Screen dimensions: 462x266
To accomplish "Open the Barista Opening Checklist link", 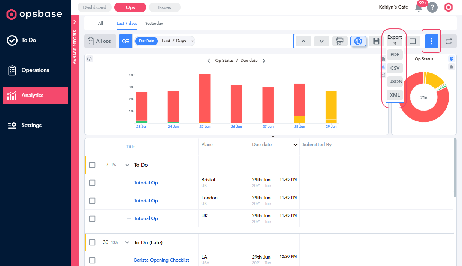I will pos(161,260).
